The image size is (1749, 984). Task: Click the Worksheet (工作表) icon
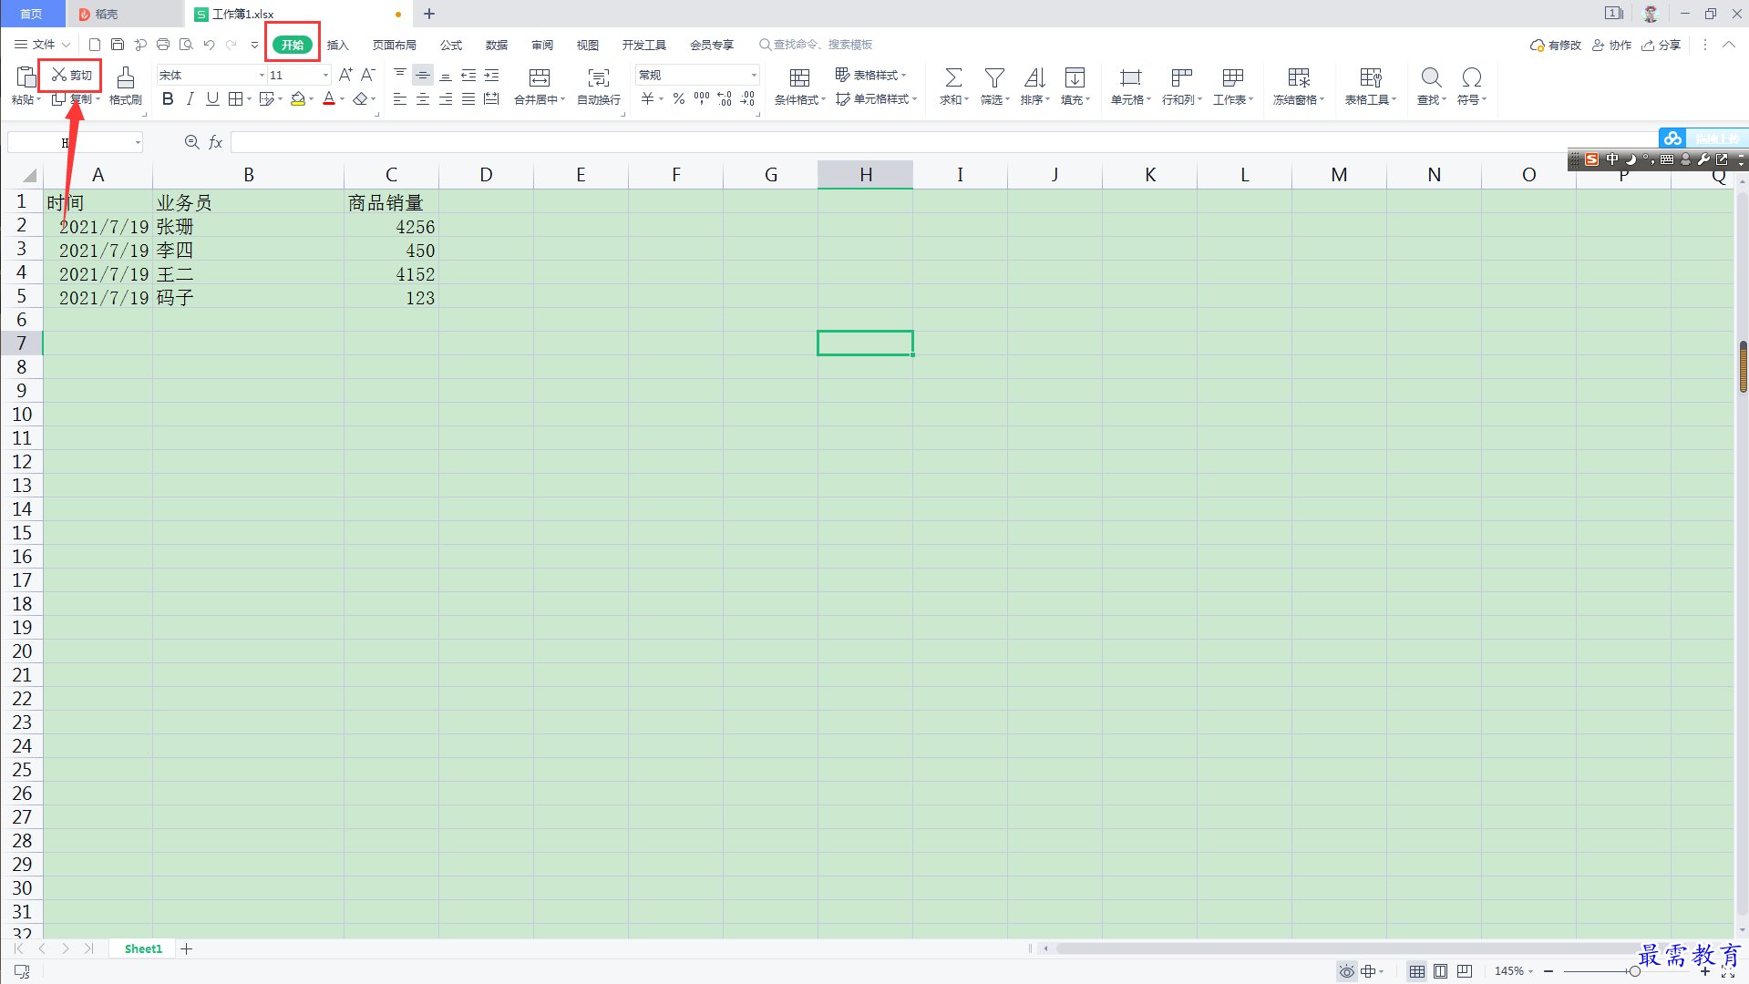click(x=1232, y=77)
